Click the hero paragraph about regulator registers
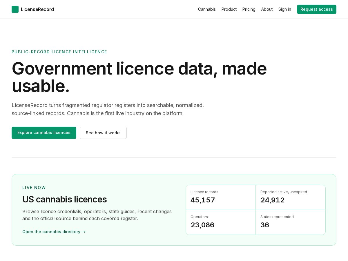348x261 pixels. pyautogui.click(x=108, y=109)
